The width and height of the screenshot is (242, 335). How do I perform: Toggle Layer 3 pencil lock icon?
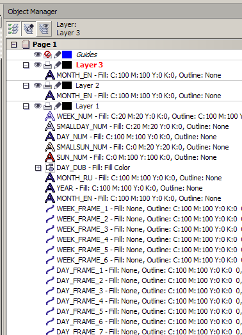coord(57,65)
